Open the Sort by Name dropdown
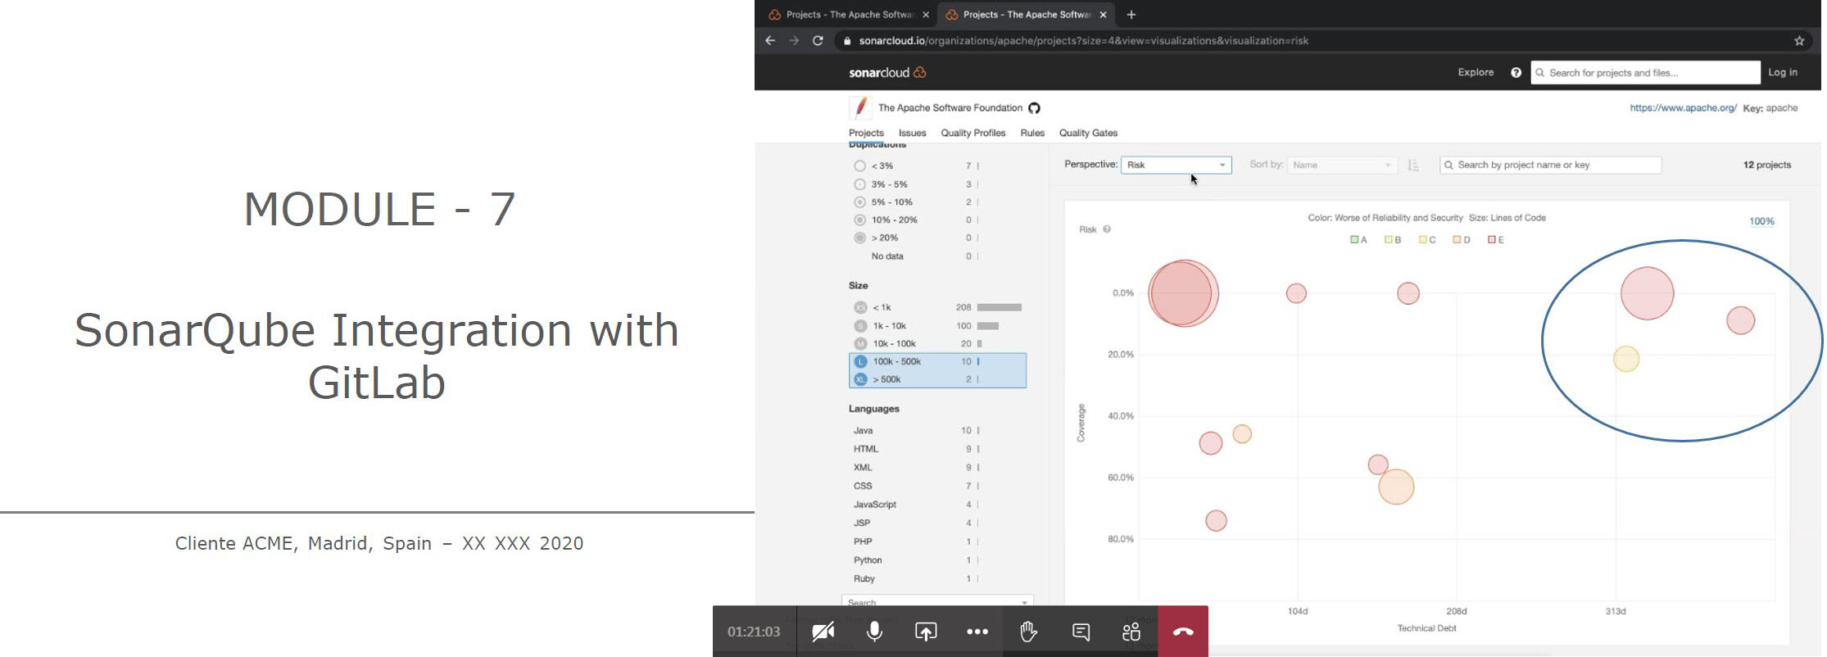The image size is (1827, 657). point(1342,165)
